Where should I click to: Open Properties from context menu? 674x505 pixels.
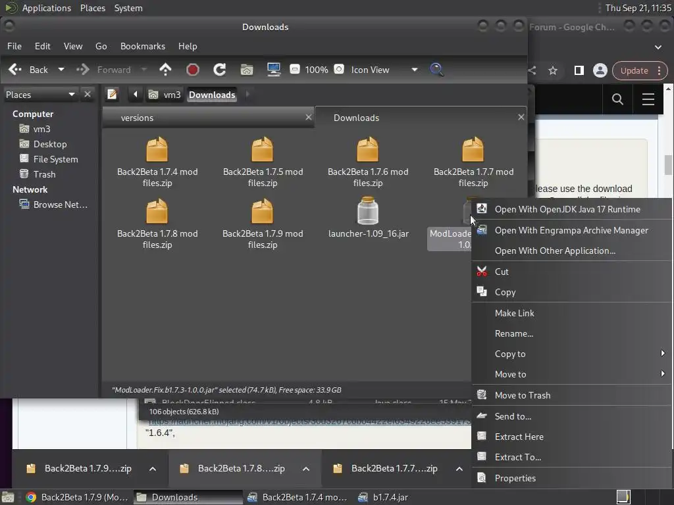tap(572, 478)
